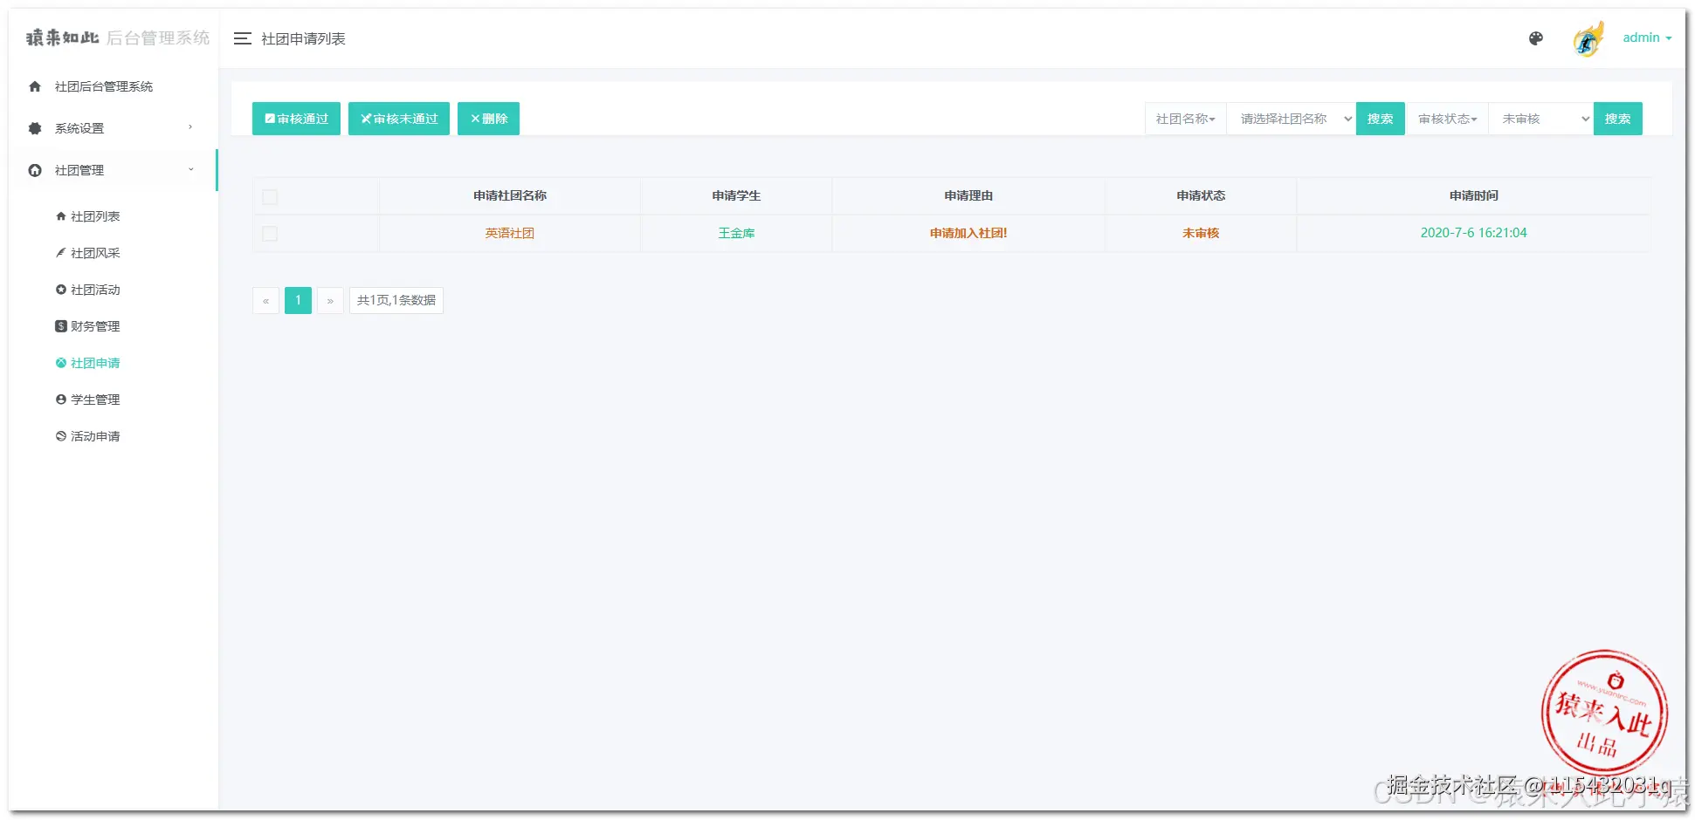Click the 申请状态 column header
The width and height of the screenshot is (1695, 820).
[1201, 195]
